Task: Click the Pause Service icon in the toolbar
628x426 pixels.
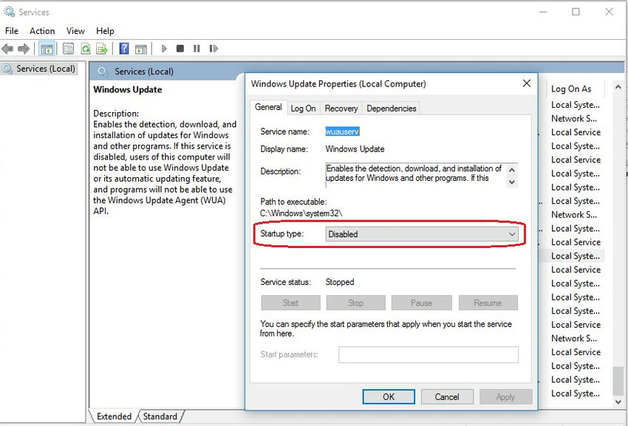Action: (197, 49)
